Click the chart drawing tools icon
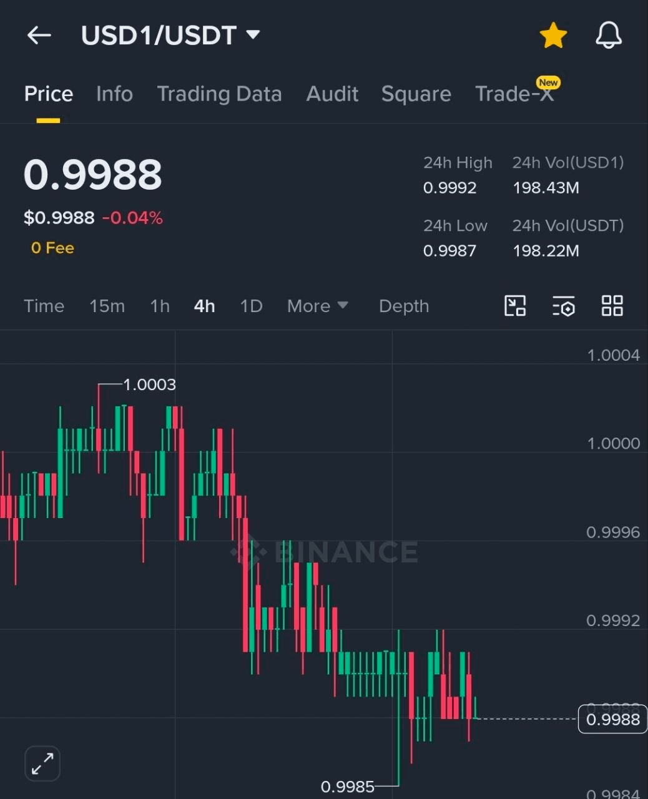This screenshot has width=648, height=799. tap(515, 306)
